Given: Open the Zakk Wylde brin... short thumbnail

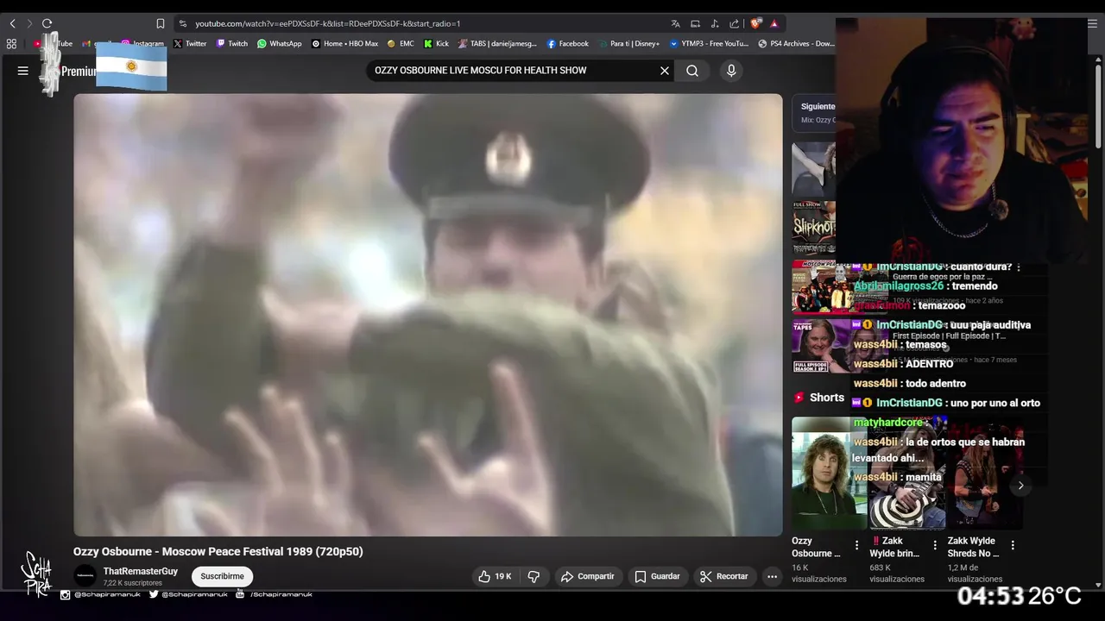Looking at the screenshot, I should coord(907,473).
